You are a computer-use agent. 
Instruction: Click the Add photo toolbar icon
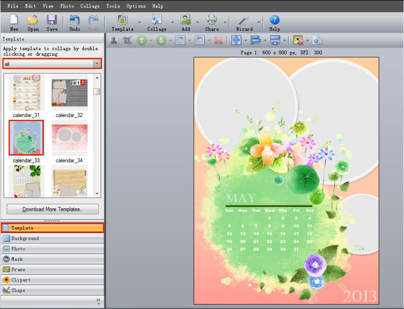(x=186, y=20)
